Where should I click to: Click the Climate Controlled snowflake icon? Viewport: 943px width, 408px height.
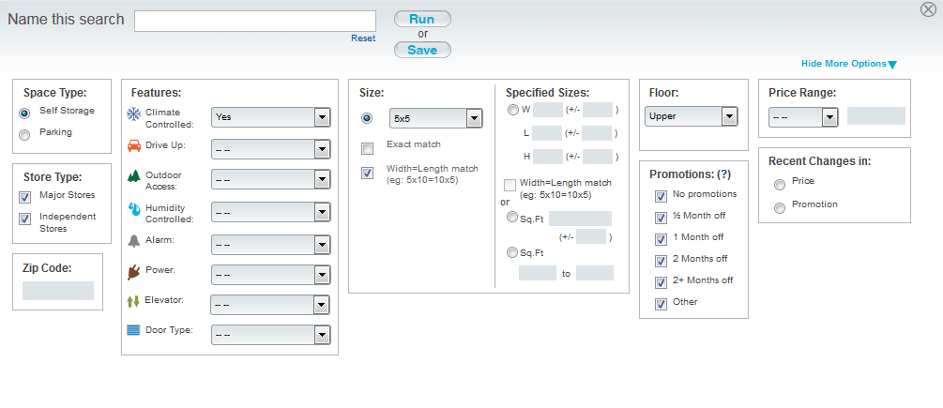click(133, 114)
